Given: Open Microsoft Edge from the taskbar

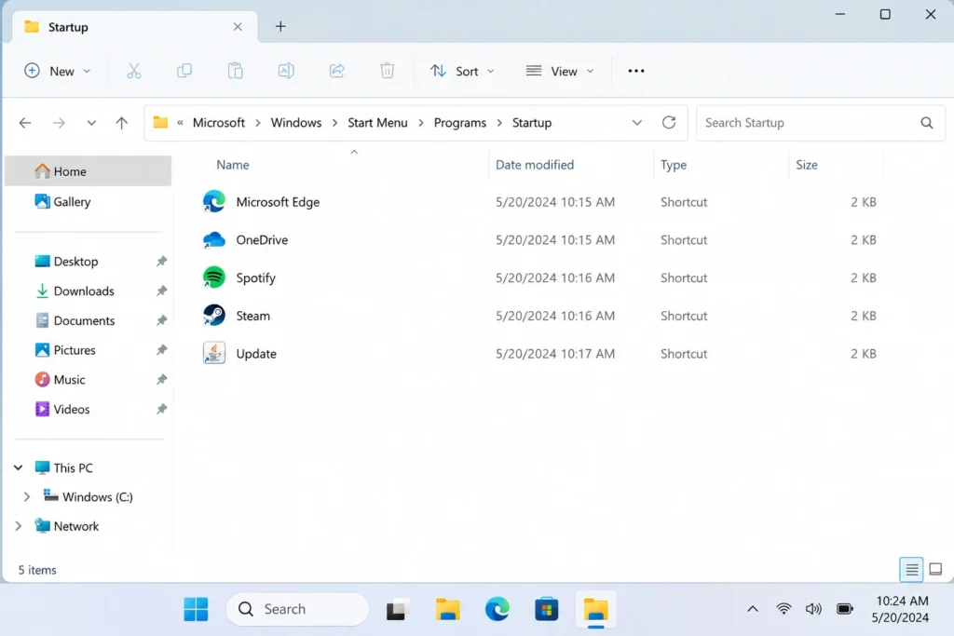Looking at the screenshot, I should 497,609.
